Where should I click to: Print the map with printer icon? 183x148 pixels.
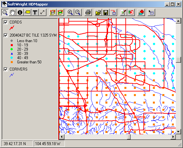(x=88, y=12)
